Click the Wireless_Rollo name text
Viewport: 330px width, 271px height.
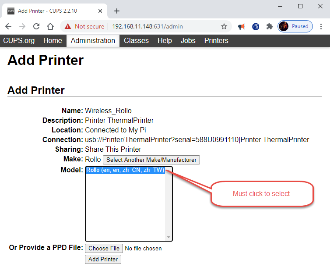109,111
